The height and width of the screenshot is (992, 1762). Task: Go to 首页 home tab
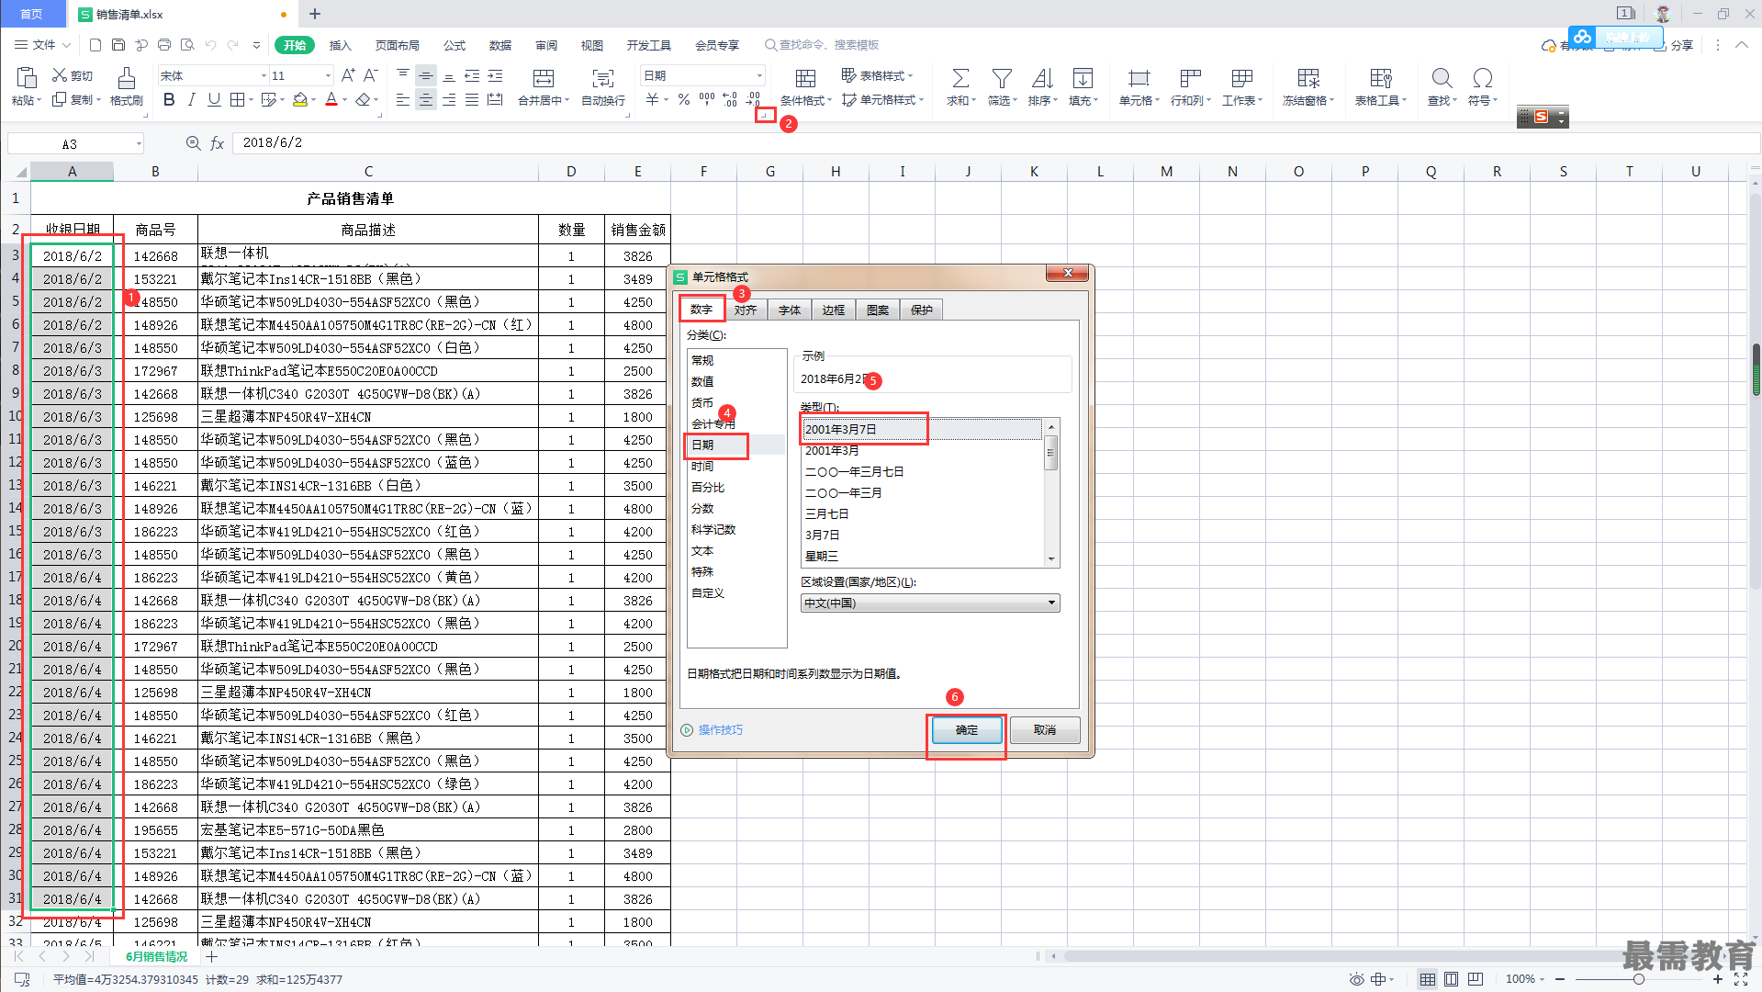(x=32, y=14)
